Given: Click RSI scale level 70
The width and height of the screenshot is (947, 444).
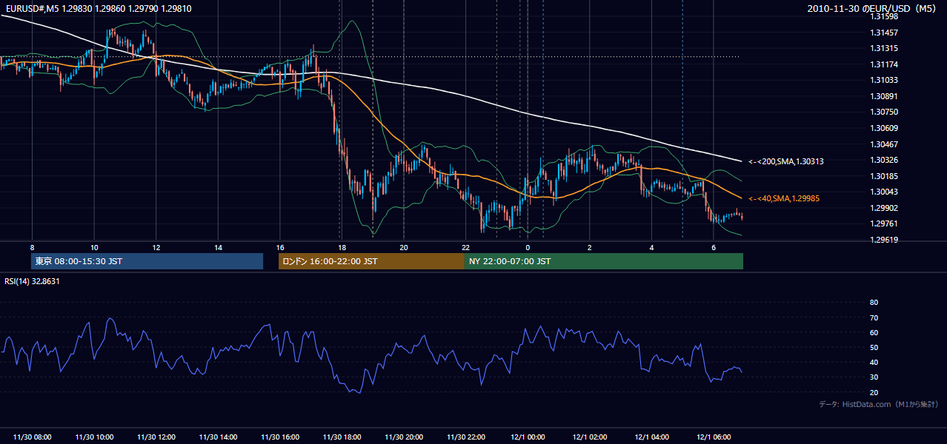Looking at the screenshot, I should pyautogui.click(x=874, y=317).
